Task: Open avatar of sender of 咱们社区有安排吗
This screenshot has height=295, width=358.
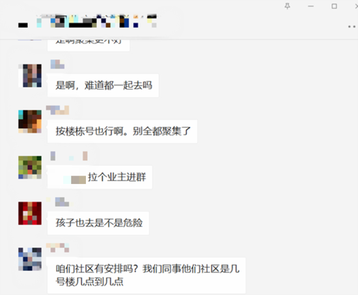Action: pos(30,259)
